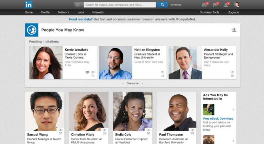Click the People You May Know badge icon
264x144 pixels.
tap(32, 30)
